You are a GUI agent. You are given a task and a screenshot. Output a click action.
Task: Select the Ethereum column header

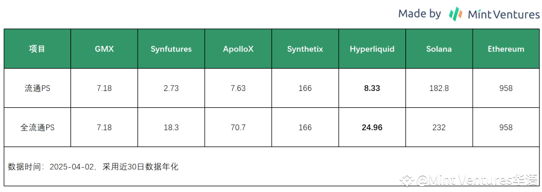[x=505, y=49]
